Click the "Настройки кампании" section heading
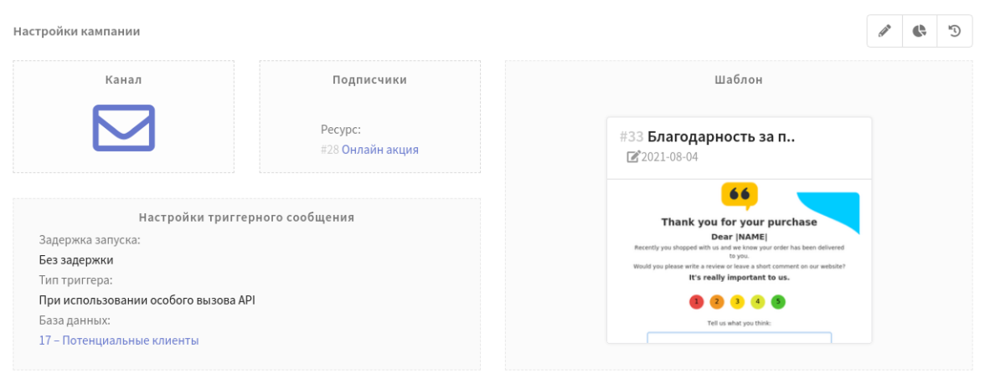The image size is (985, 384). [x=76, y=31]
